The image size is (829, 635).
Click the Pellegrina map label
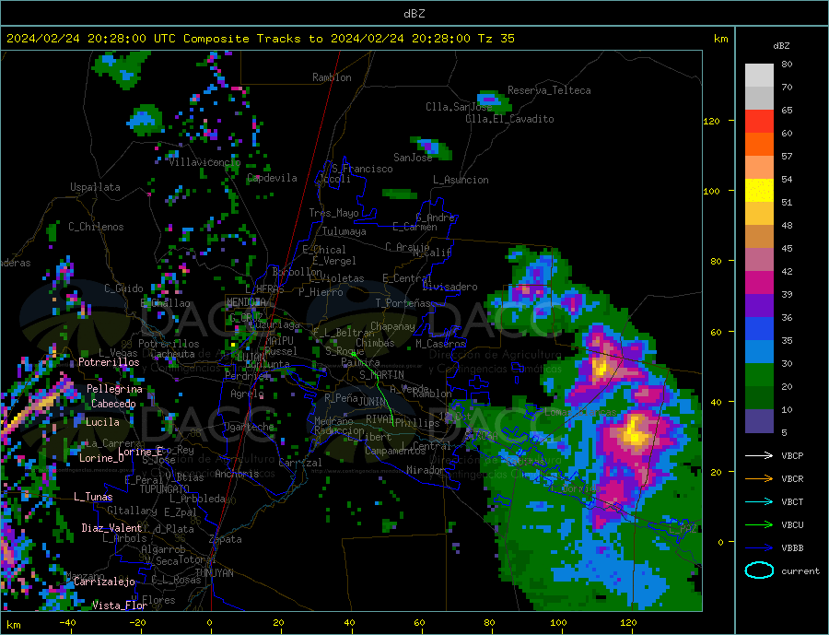[x=115, y=389]
